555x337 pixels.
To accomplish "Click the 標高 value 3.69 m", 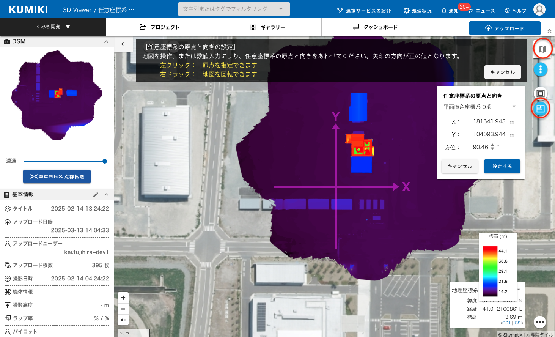I will (x=514, y=317).
